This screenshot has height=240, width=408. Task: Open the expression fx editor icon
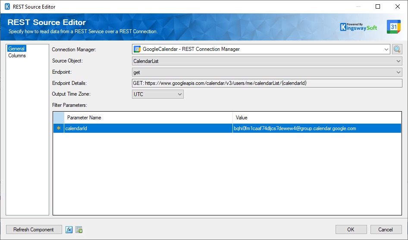coord(69,230)
